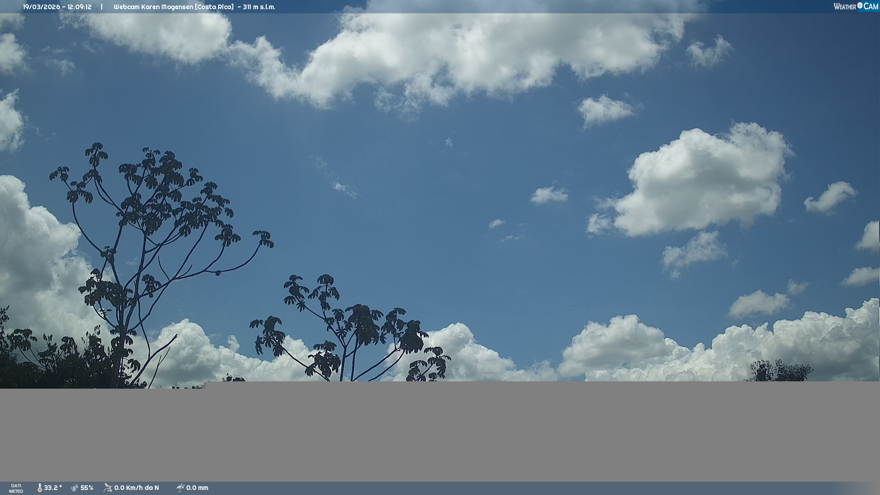Click the 19/03/2026 date text

tap(42, 7)
